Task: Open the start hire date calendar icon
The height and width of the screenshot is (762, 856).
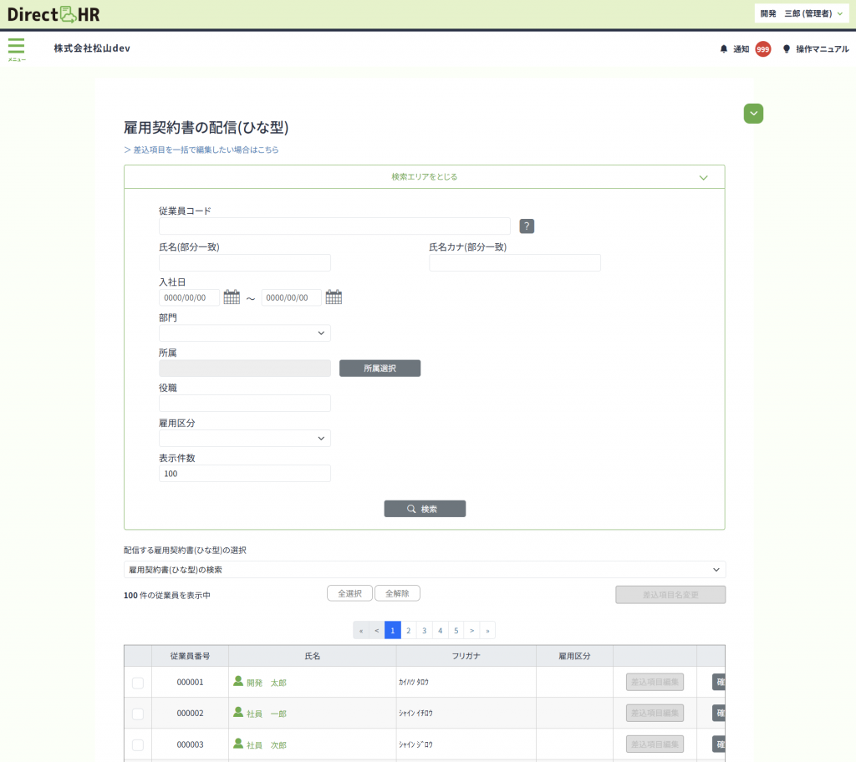Action: tap(232, 297)
